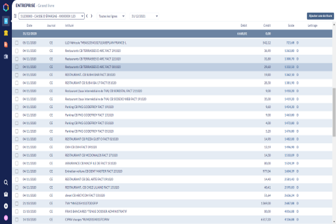Open the pink user avatar in sidebar
The image size is (336, 224).
coord(6,217)
